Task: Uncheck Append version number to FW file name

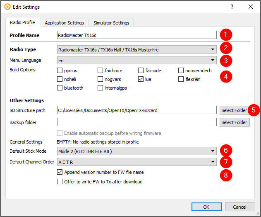Action: point(60,172)
